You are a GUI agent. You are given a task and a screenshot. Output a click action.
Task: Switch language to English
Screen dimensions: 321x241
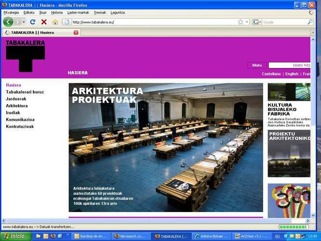coord(292,74)
